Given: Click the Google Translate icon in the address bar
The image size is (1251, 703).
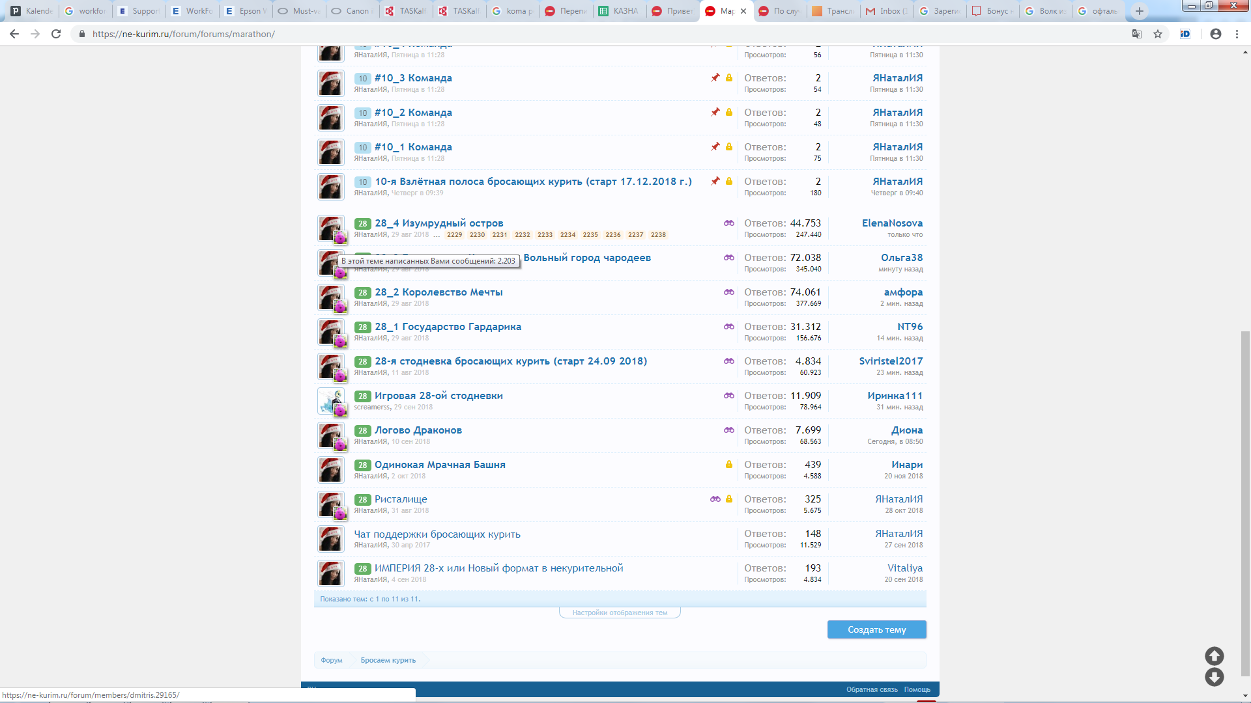Looking at the screenshot, I should (1137, 34).
